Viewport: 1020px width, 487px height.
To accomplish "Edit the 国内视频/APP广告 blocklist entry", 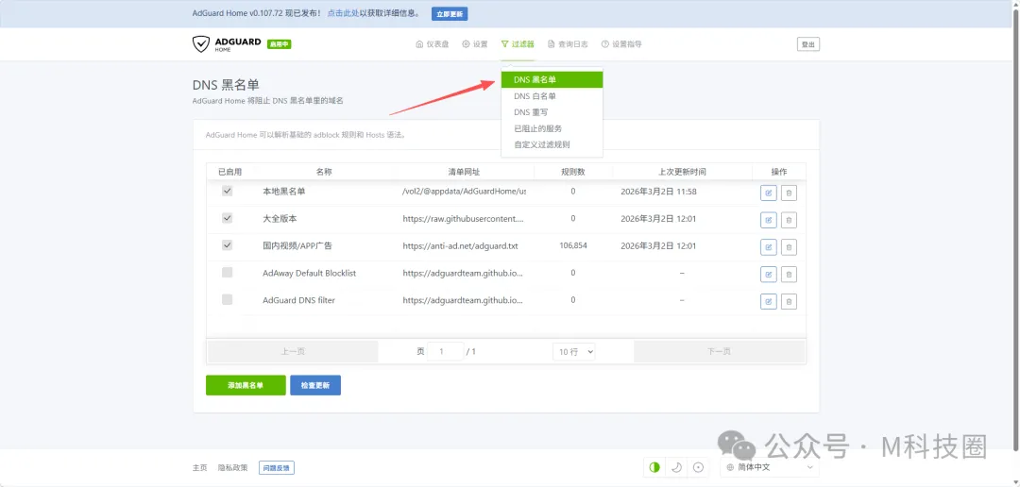I will pos(768,247).
